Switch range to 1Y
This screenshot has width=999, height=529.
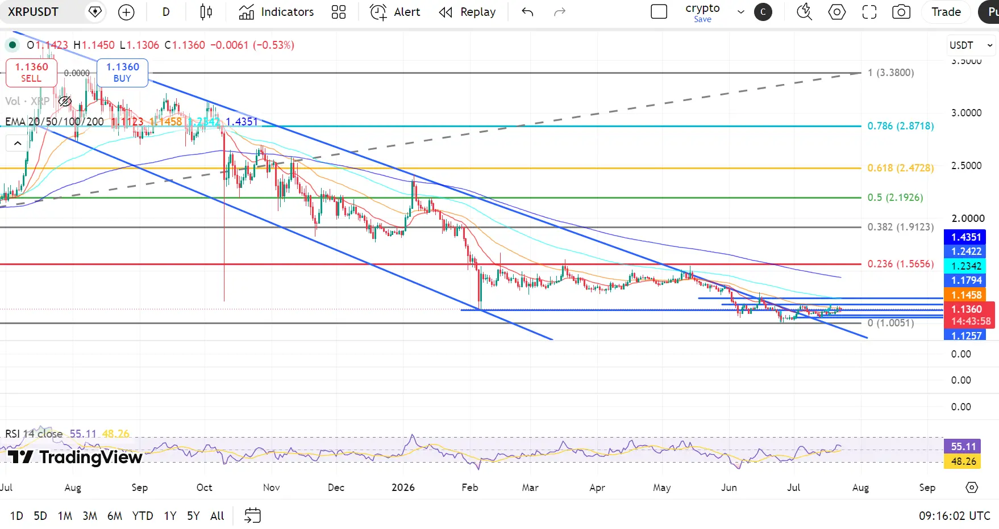coord(170,515)
